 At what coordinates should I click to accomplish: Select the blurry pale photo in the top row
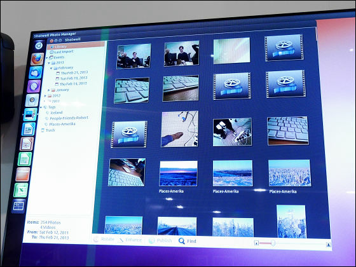[x=231, y=51]
